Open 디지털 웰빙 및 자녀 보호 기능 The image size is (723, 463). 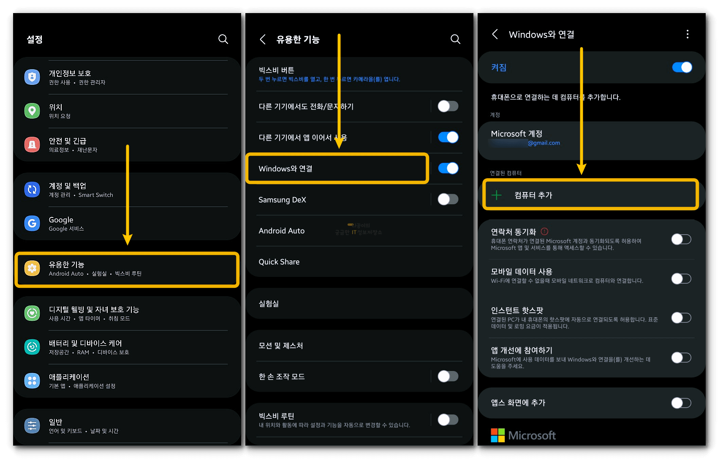click(x=127, y=314)
